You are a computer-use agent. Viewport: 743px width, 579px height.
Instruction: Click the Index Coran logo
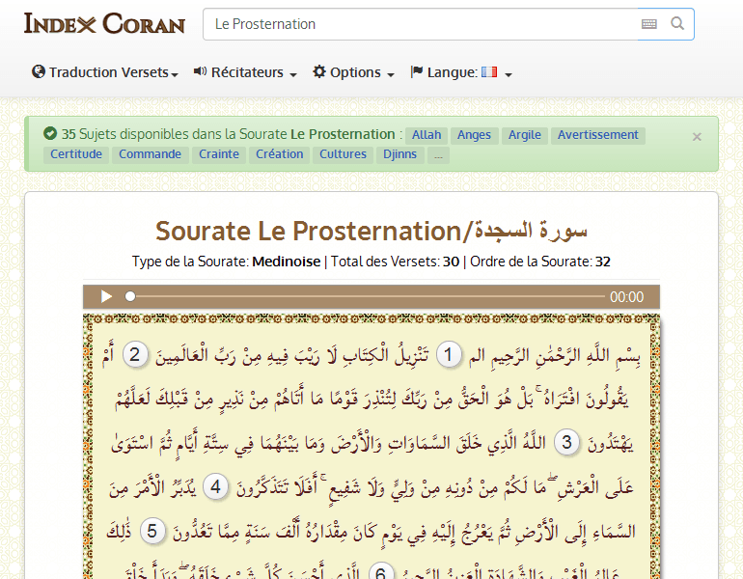[104, 23]
